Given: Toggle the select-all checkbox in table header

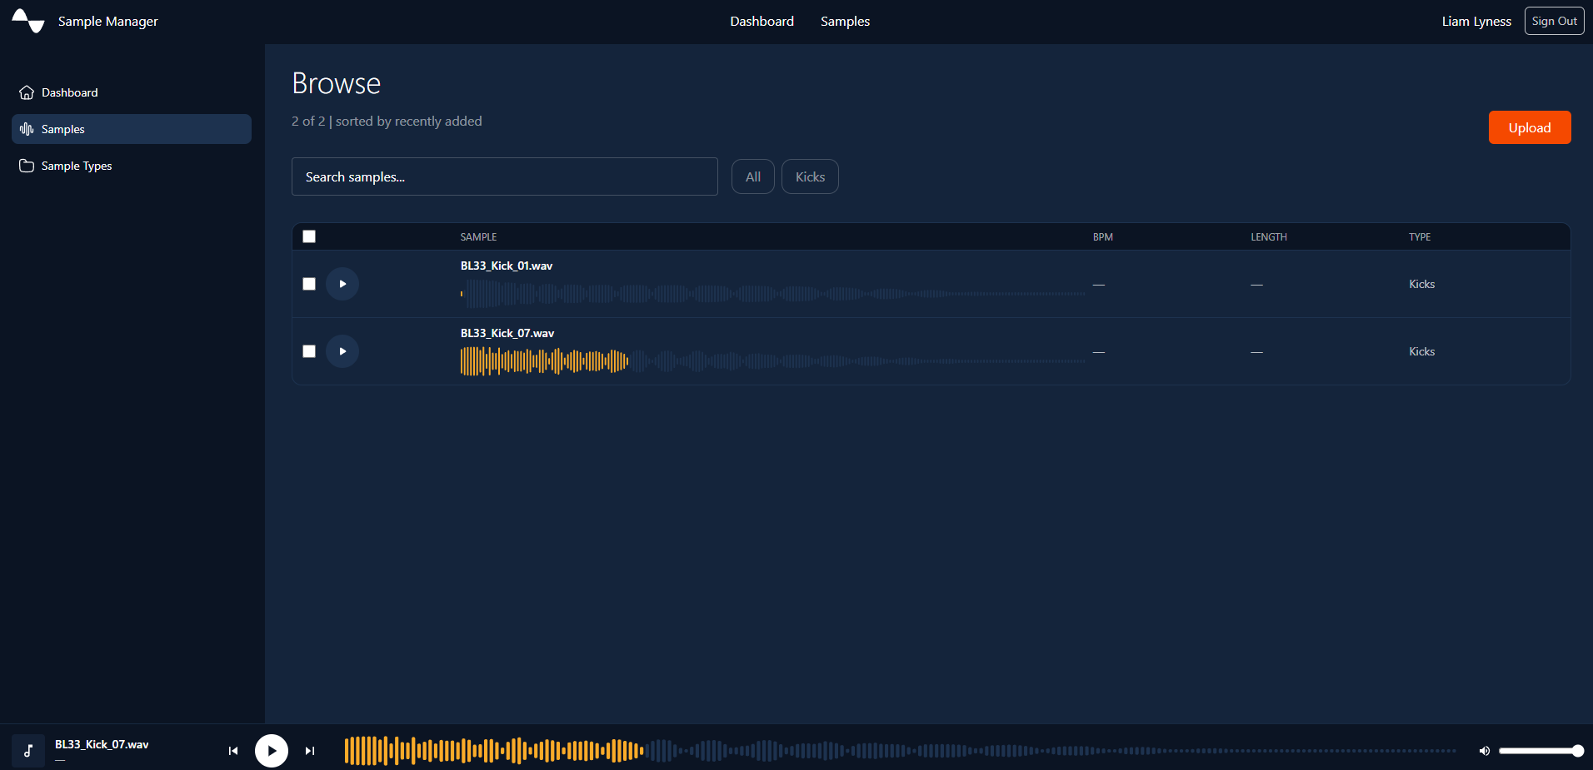Looking at the screenshot, I should (309, 236).
